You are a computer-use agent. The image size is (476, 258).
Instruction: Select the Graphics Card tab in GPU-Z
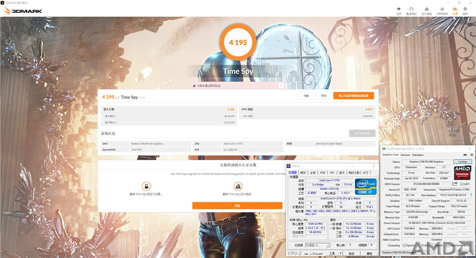[390, 155]
